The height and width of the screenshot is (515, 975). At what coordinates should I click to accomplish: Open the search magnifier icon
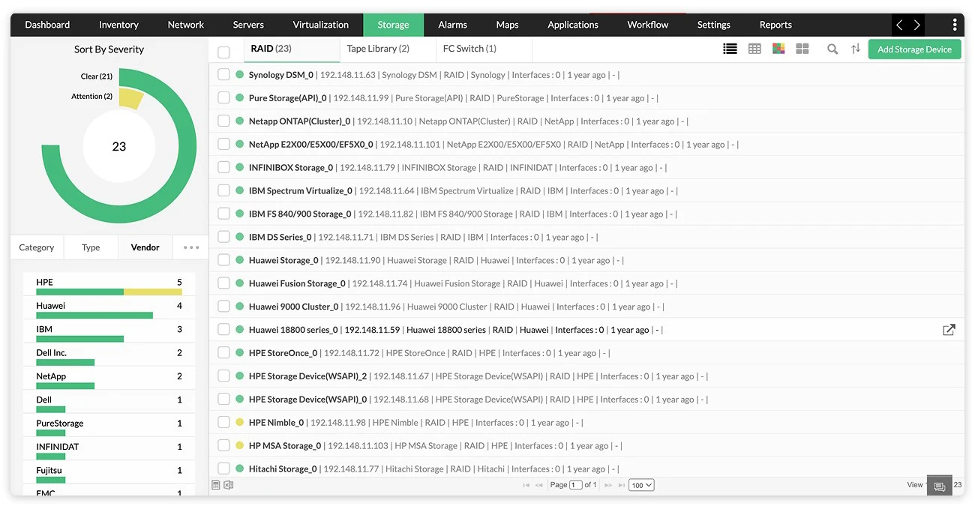832,49
